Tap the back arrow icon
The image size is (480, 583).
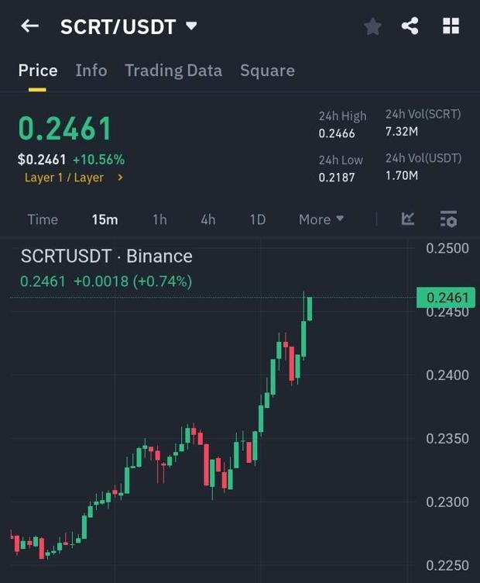coord(29,26)
